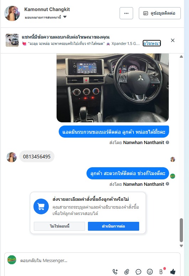Screen dimensions: 189x276
Task: Click the blue continue order button
Action: pyautogui.click(x=114, y=226)
